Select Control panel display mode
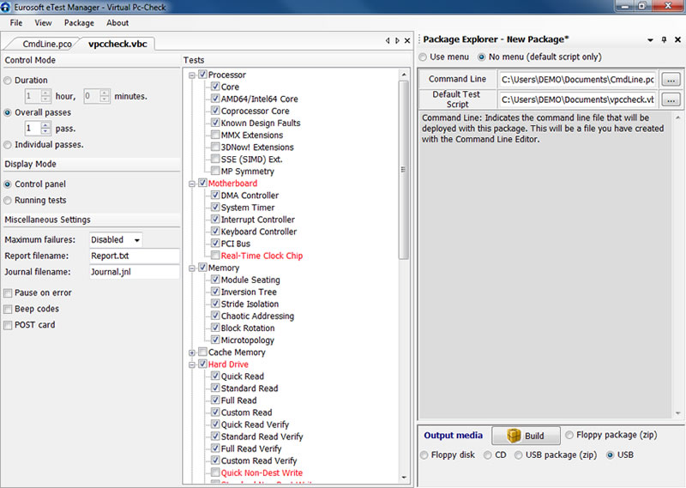This screenshot has height=488, width=686. (x=8, y=184)
